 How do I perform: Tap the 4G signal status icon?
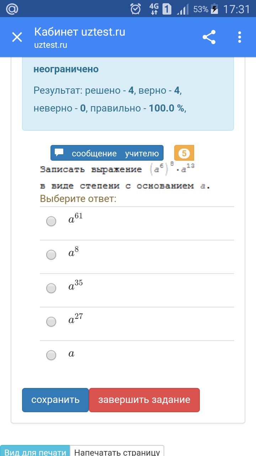tap(154, 9)
